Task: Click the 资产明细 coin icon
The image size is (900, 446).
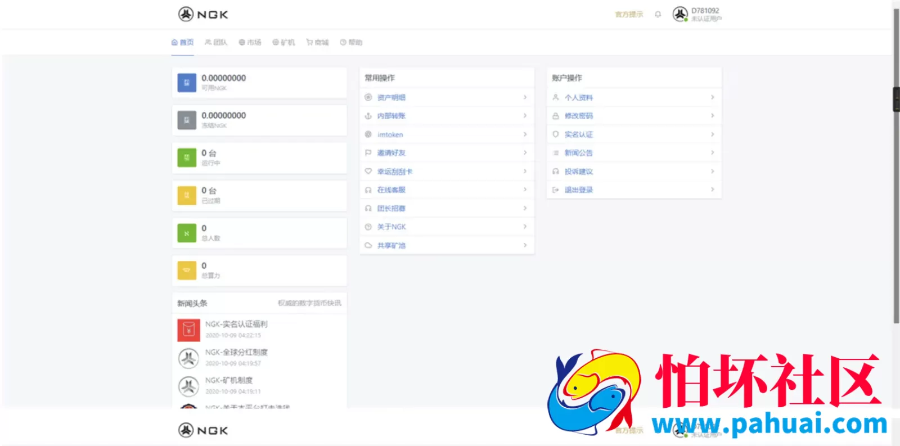Action: (368, 97)
